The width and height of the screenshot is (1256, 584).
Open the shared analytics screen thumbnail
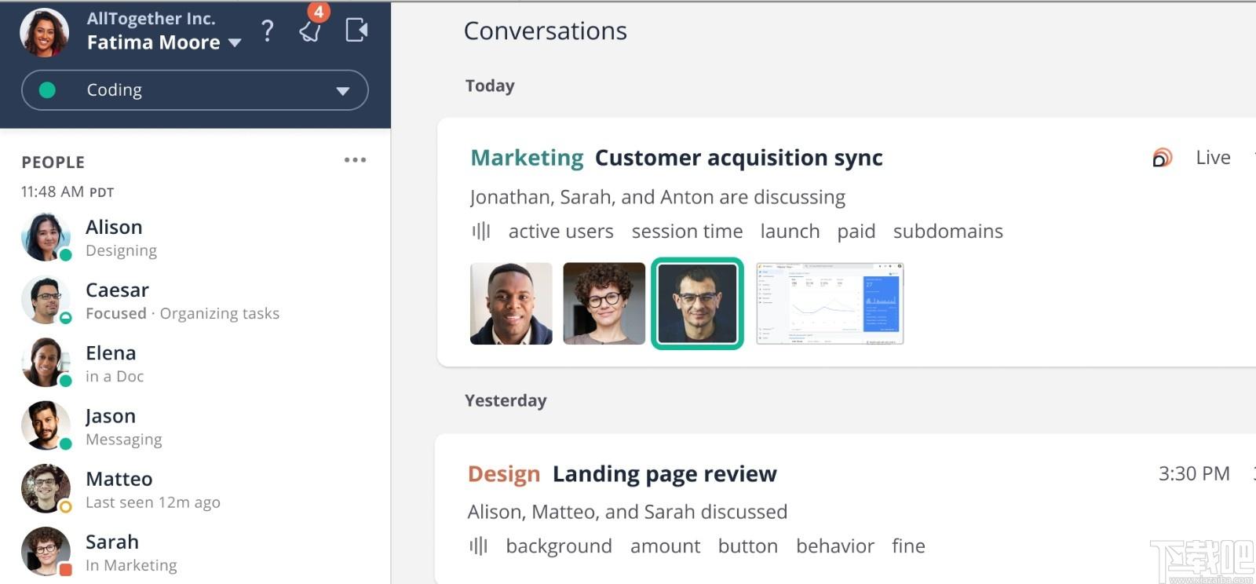pyautogui.click(x=830, y=304)
